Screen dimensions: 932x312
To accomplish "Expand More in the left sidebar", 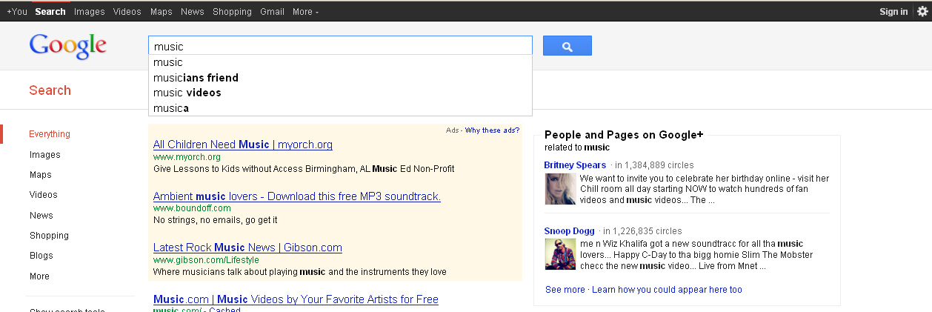I will click(x=39, y=276).
